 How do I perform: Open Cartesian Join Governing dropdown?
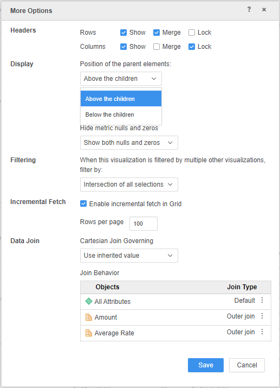(129, 256)
